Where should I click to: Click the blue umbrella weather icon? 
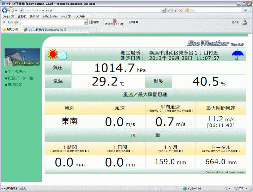click(238, 54)
